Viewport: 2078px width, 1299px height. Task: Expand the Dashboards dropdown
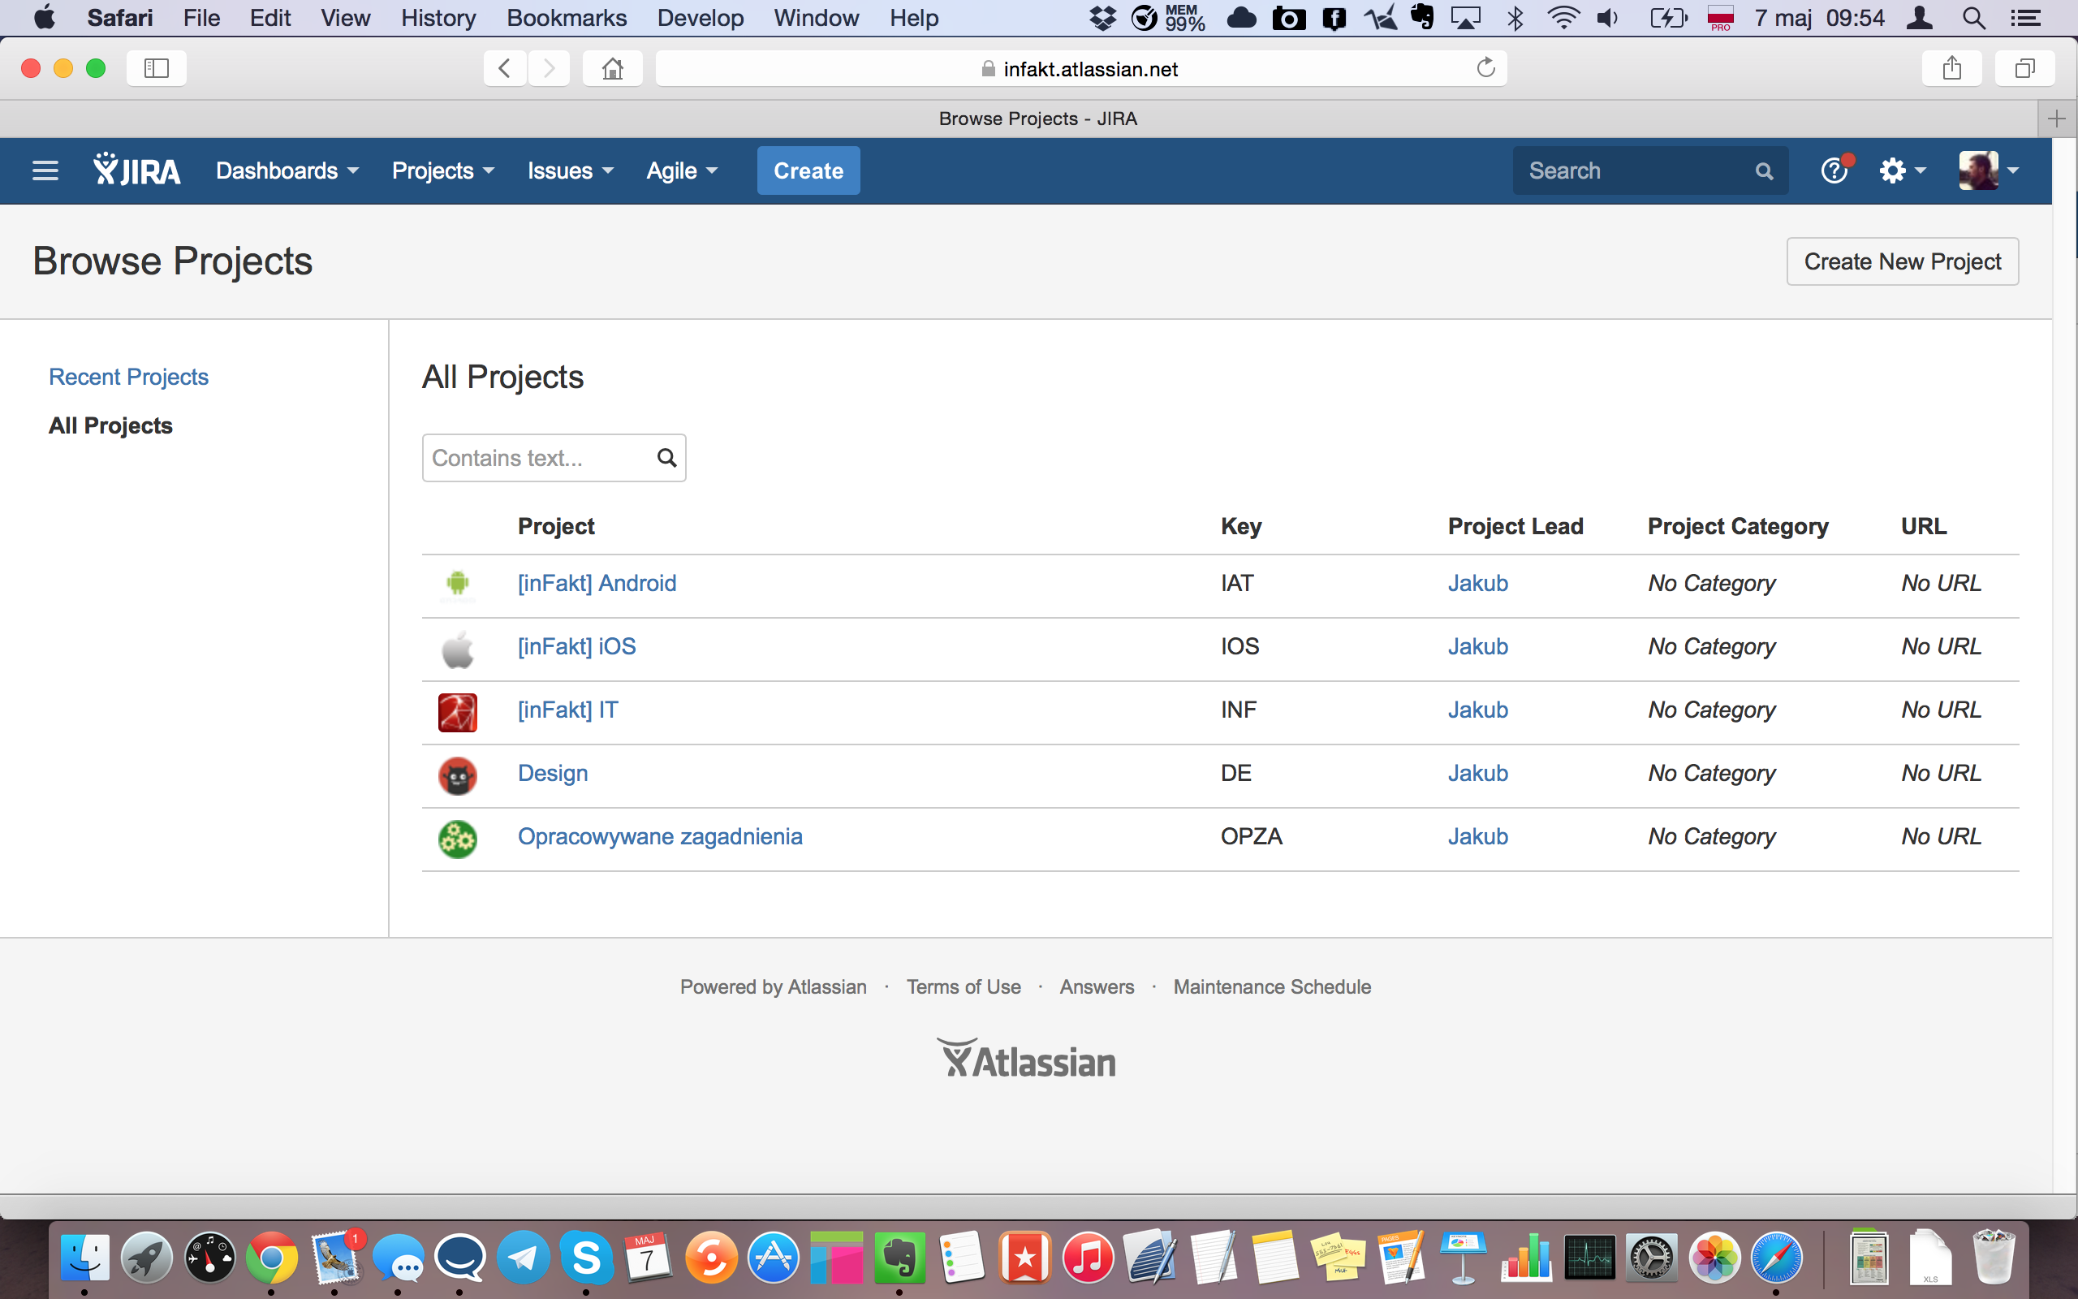(287, 170)
